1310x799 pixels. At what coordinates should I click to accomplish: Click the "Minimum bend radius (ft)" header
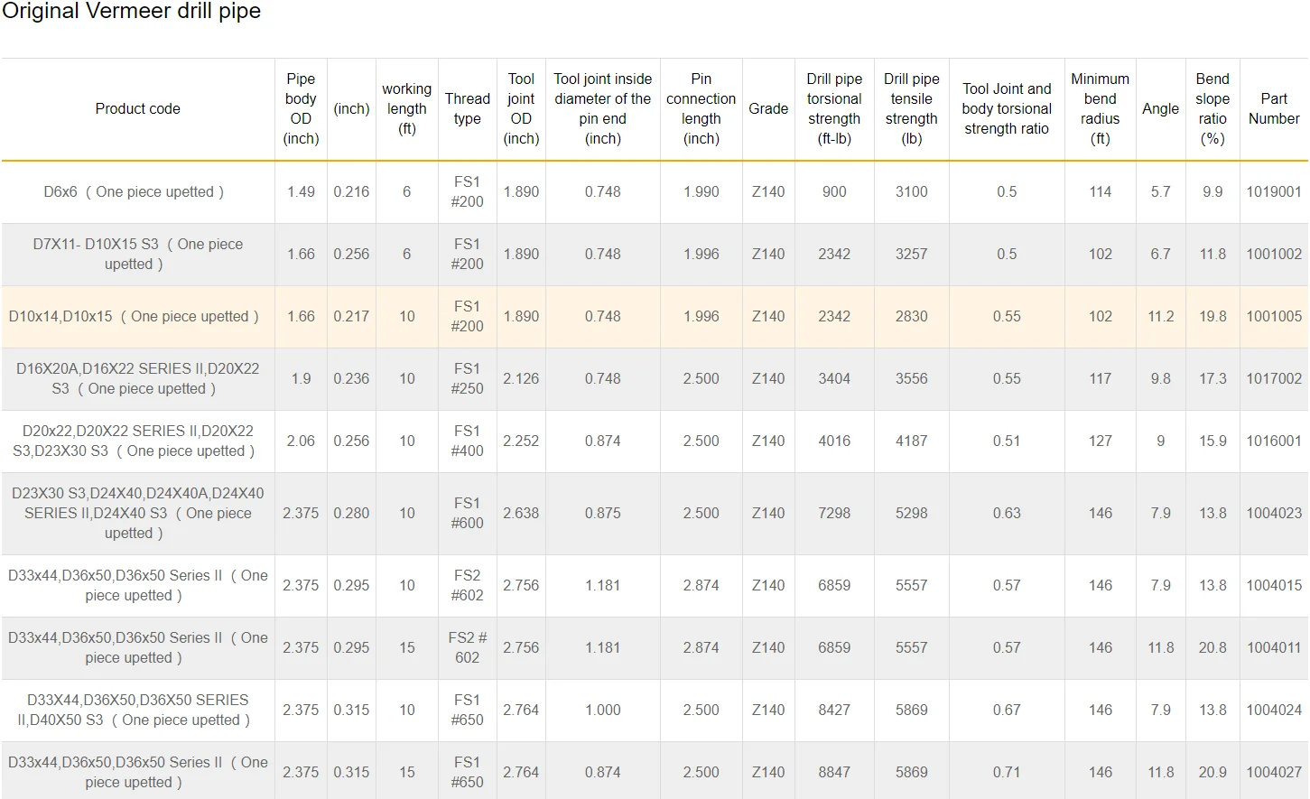pos(1100,108)
